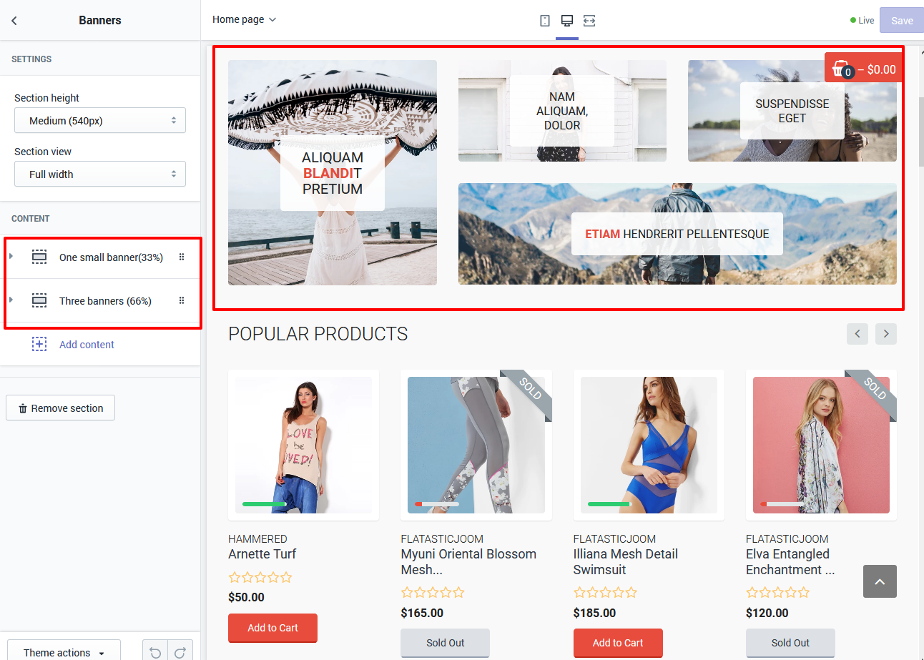Click Arnette Turf product thumbnail
The image size is (924, 660).
pos(303,445)
